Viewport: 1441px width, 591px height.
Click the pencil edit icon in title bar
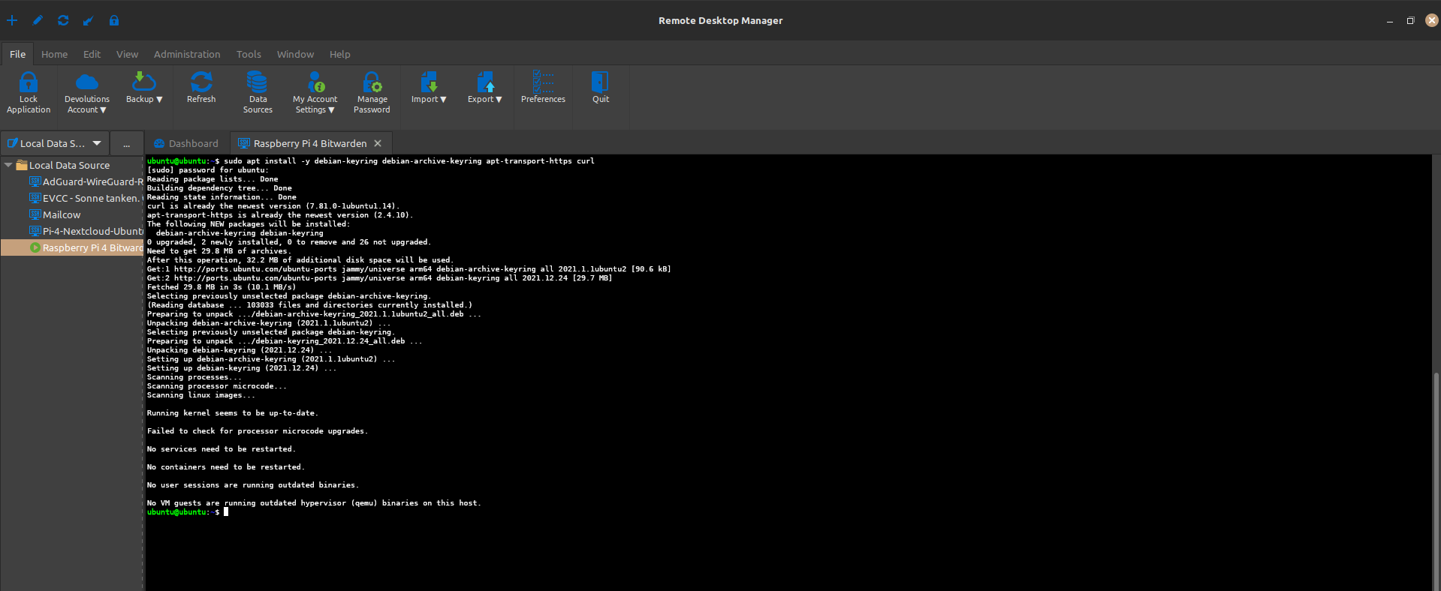click(38, 20)
